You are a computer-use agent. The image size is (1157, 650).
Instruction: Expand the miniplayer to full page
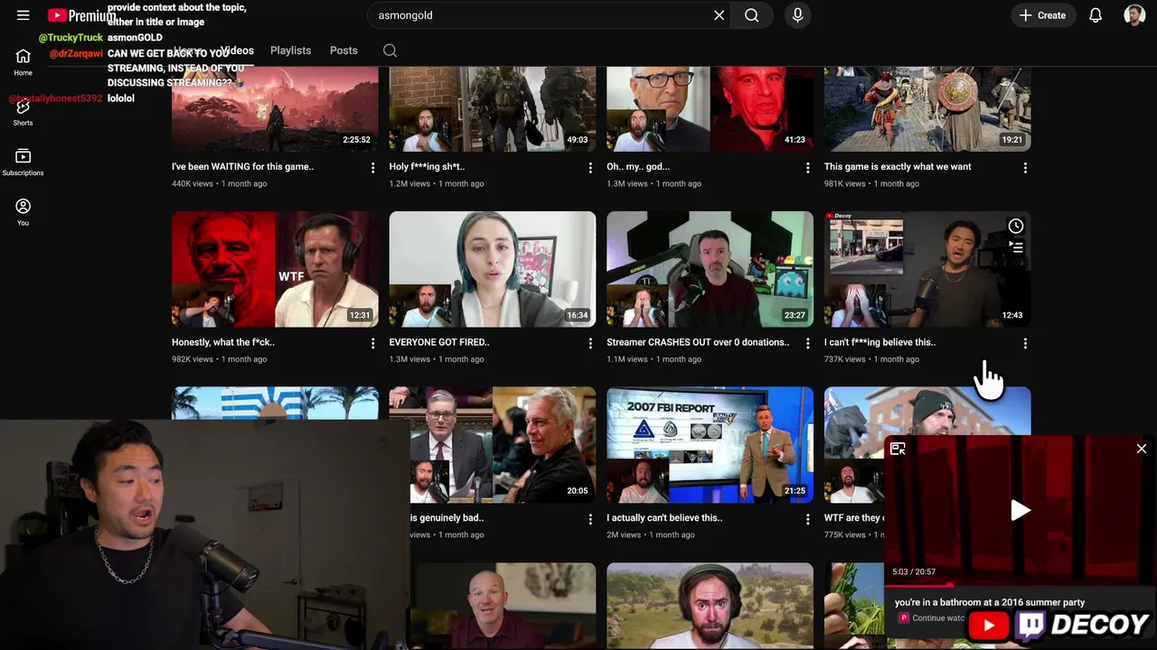coord(898,449)
